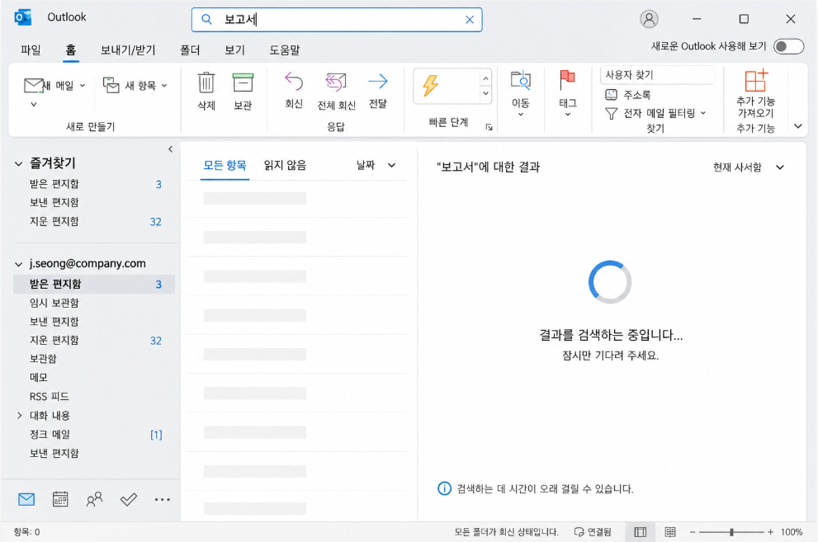Switch to Mail view in navigation bar
818x542 pixels.
point(26,499)
